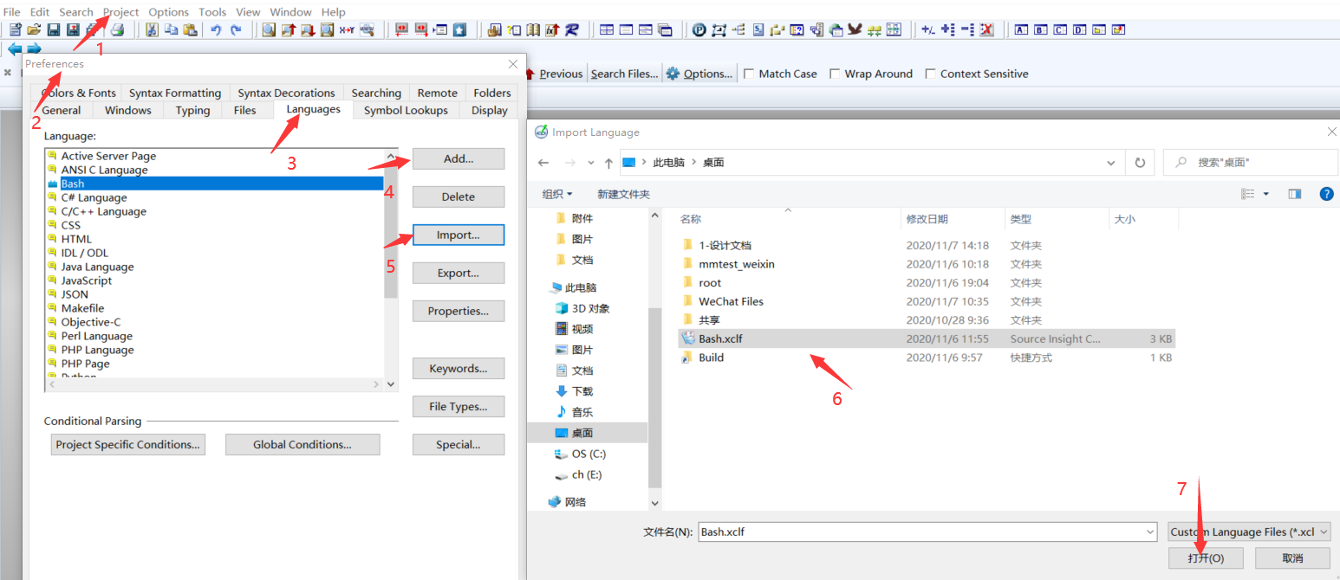Viewport: 1340px width, 580px height.
Task: Open the File menu
Action: (12, 12)
